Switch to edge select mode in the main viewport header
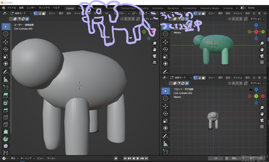 pos(40,13)
